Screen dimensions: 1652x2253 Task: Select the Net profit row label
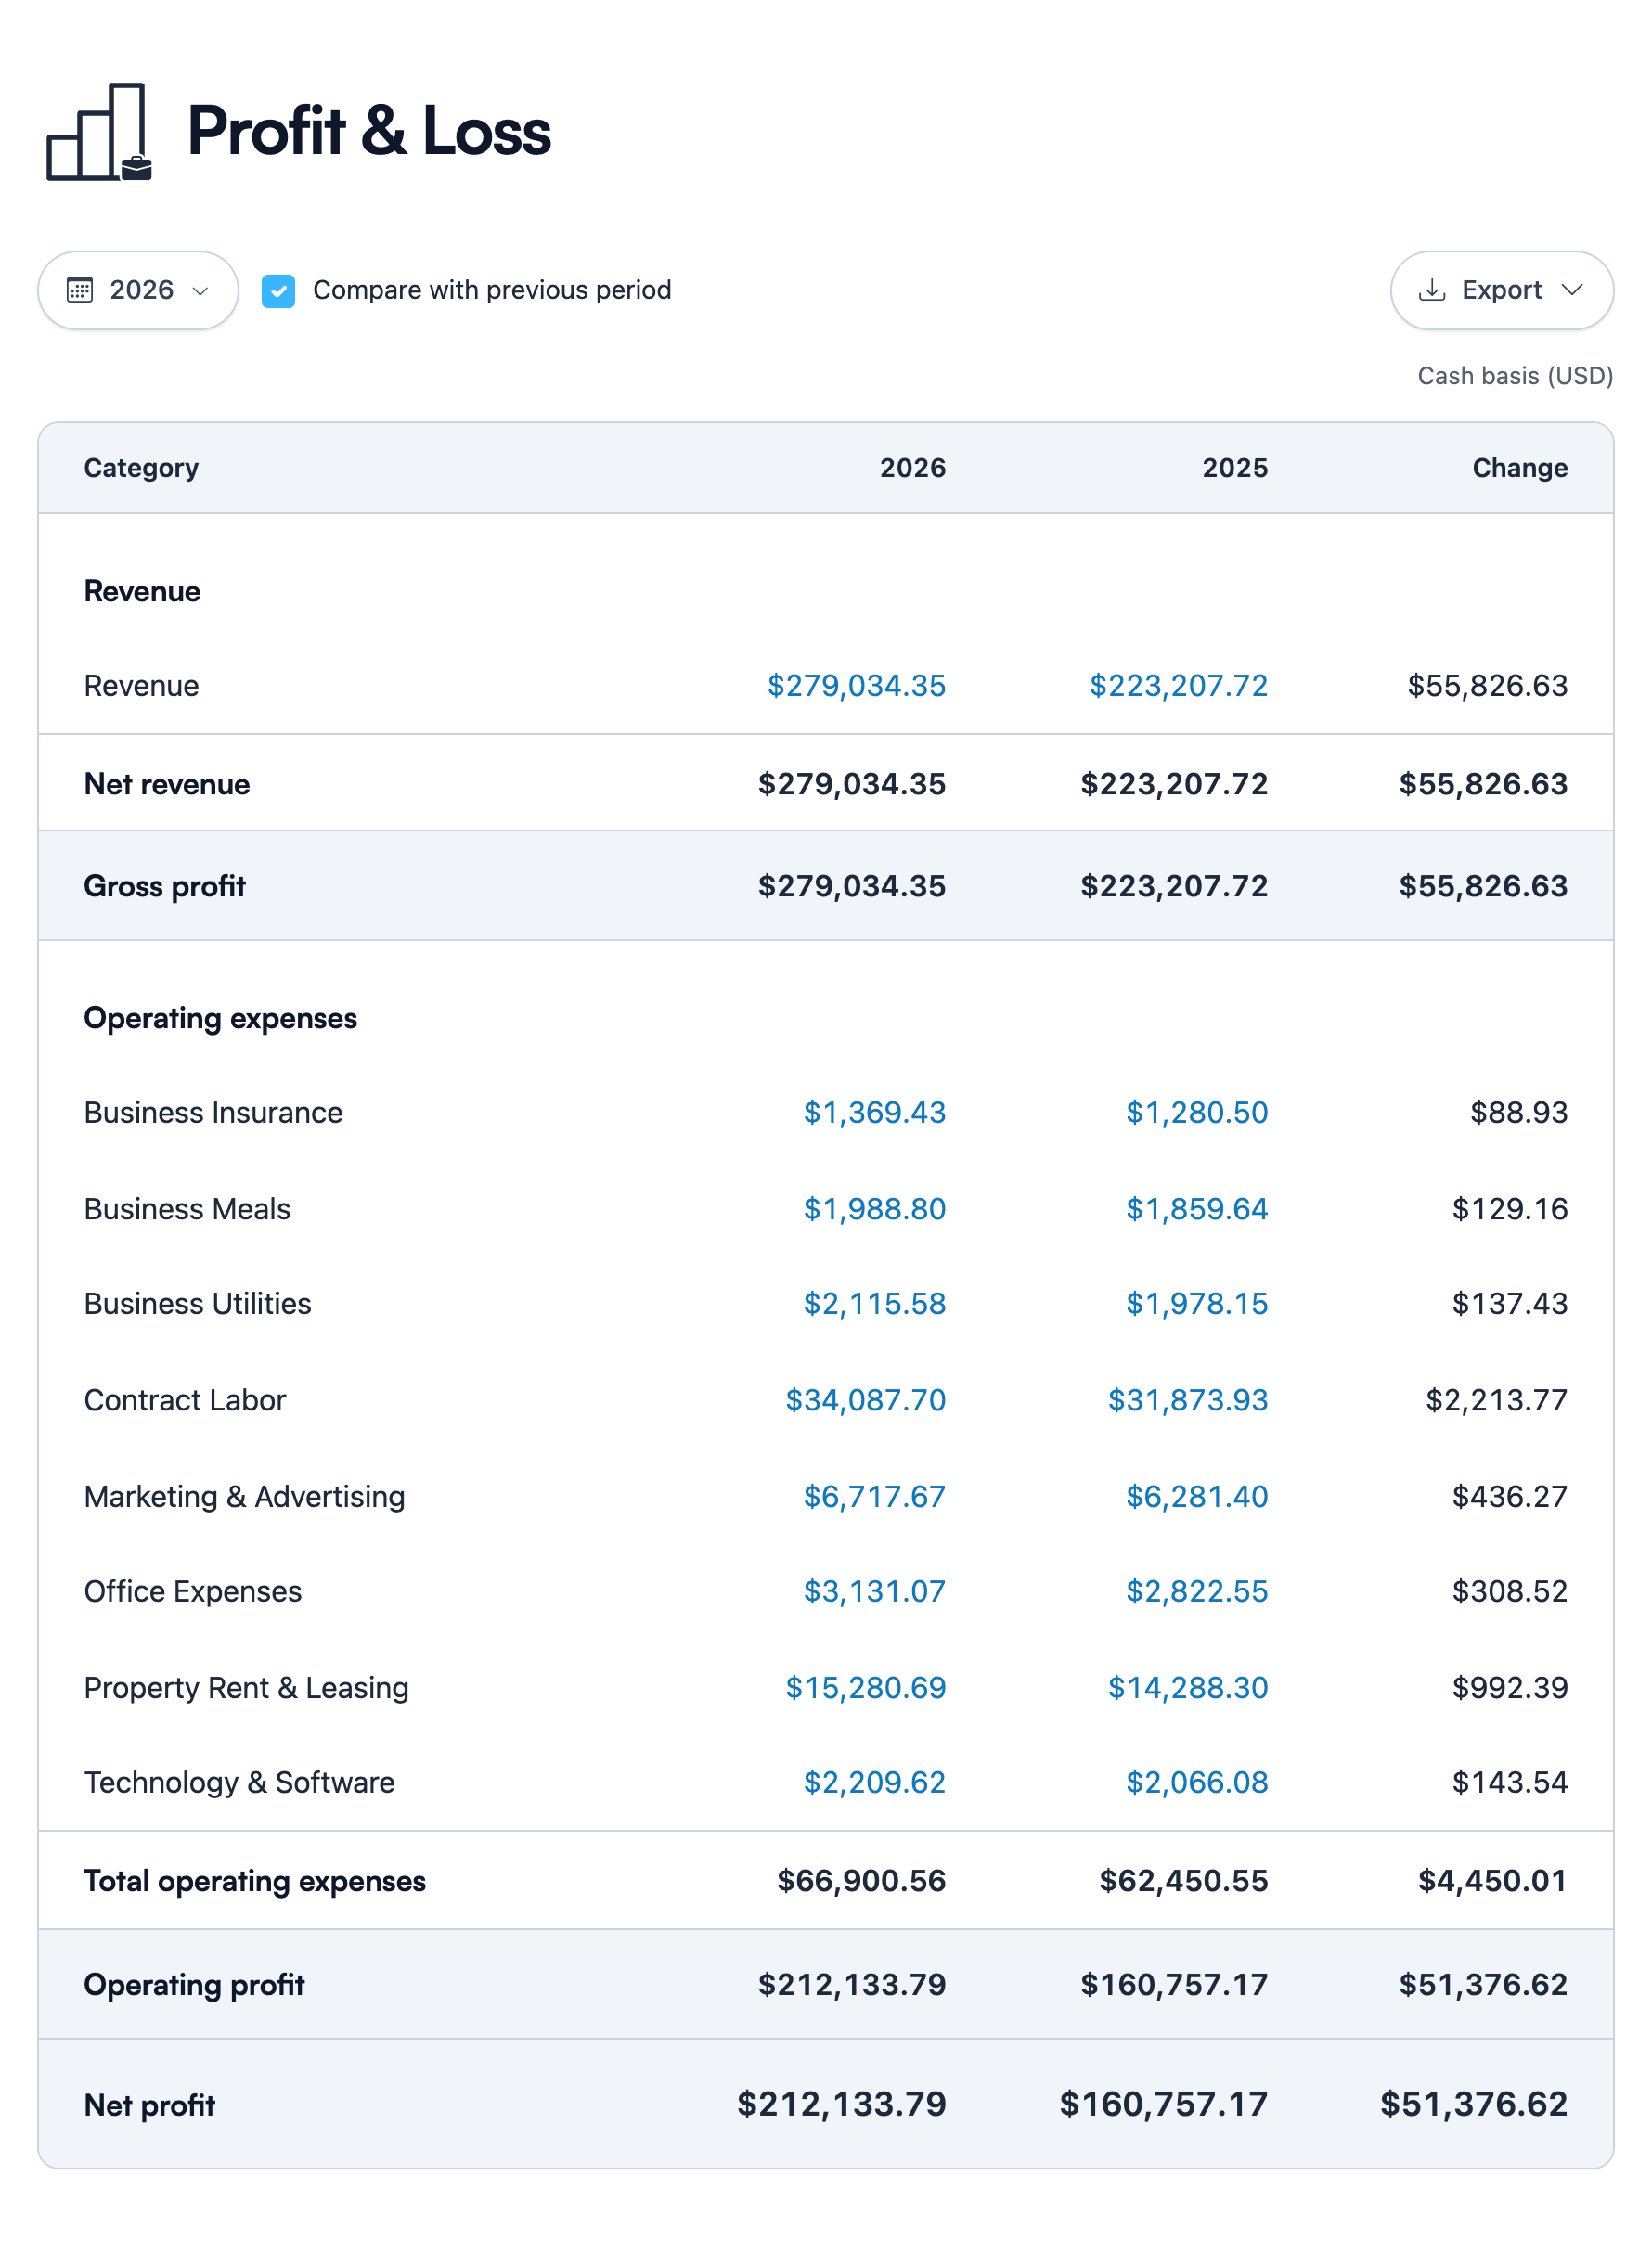click(150, 2105)
